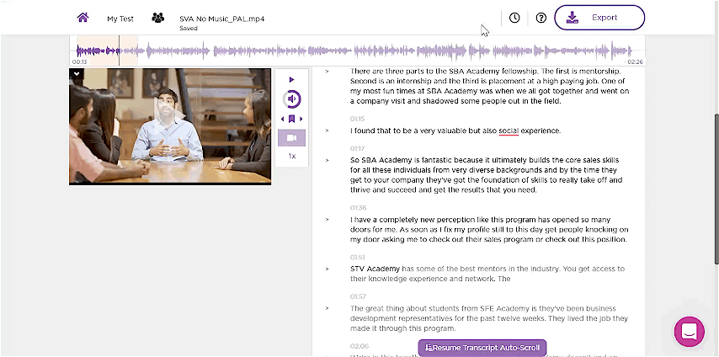Click the 01:51 timestamp
This screenshot has height=357, width=719.
(x=358, y=258)
